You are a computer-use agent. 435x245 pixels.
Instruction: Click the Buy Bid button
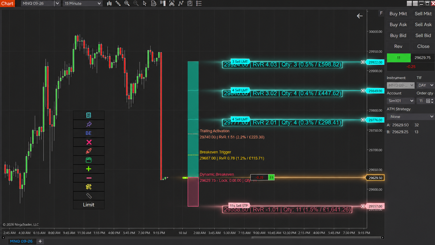point(398,35)
